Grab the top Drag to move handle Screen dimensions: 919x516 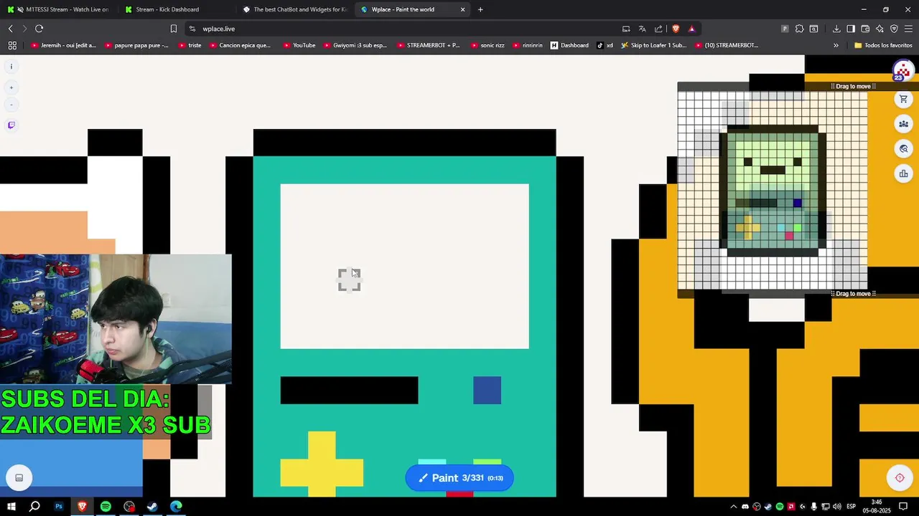pyautogui.click(x=853, y=87)
